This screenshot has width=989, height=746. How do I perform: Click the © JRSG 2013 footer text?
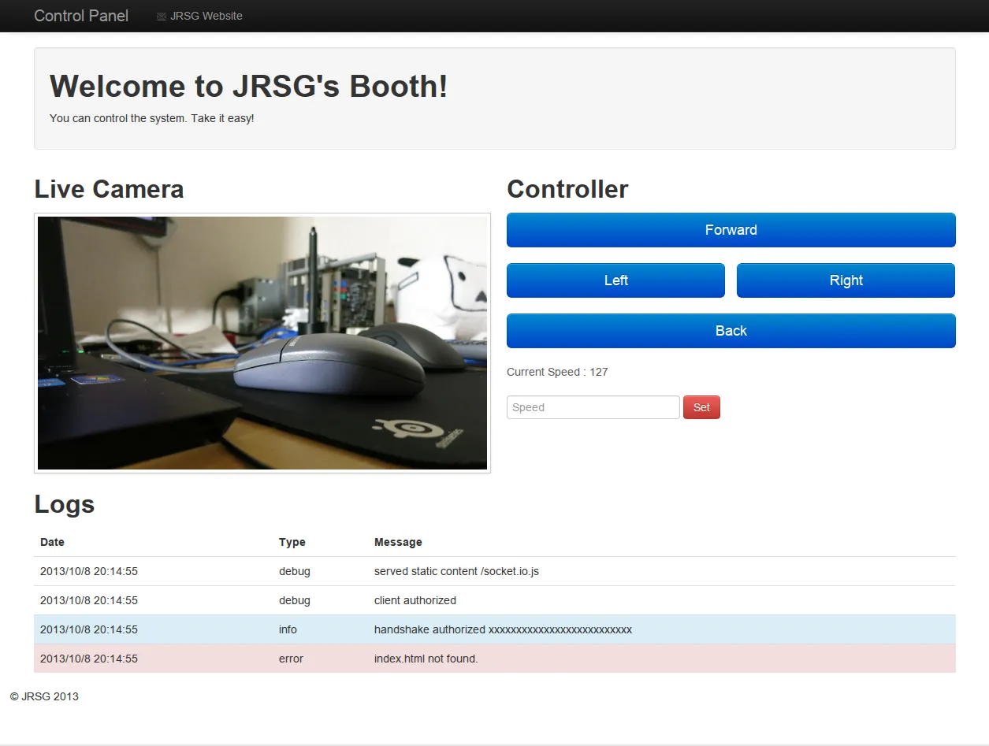[x=44, y=696]
